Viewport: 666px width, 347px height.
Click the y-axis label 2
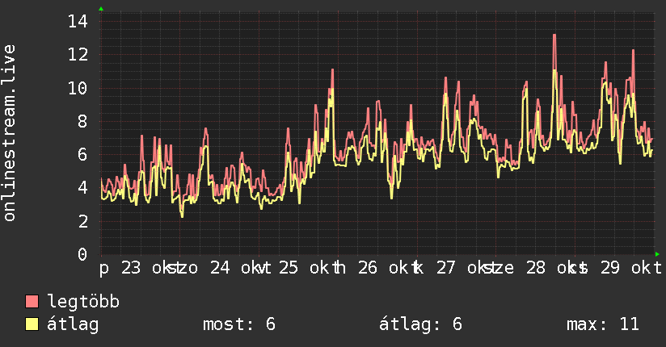83,221
